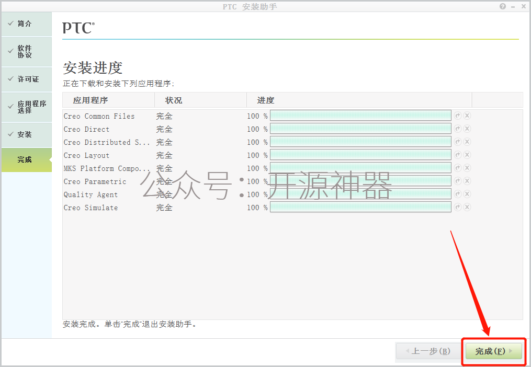This screenshot has height=367, width=531.
Task: Click the retry icon in Creo Parametric row
Action: 458,181
